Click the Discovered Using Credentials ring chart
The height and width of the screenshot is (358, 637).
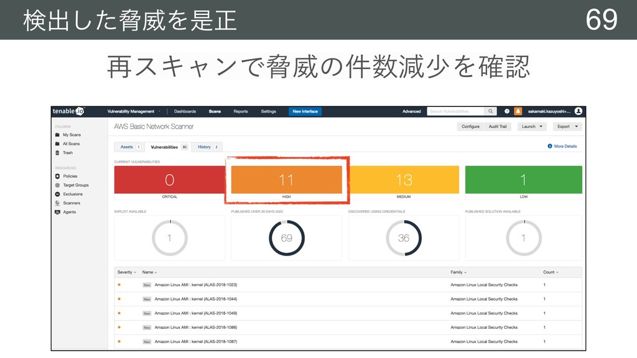[x=403, y=238]
